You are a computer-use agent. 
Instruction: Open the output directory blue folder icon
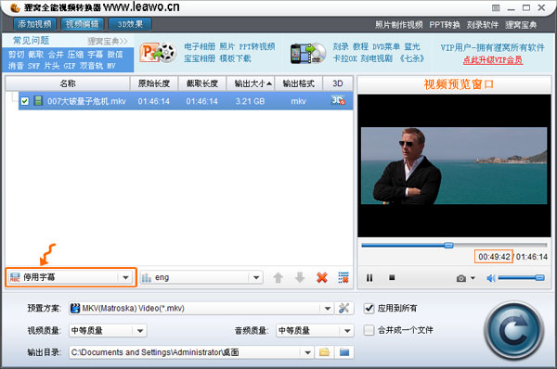click(344, 352)
